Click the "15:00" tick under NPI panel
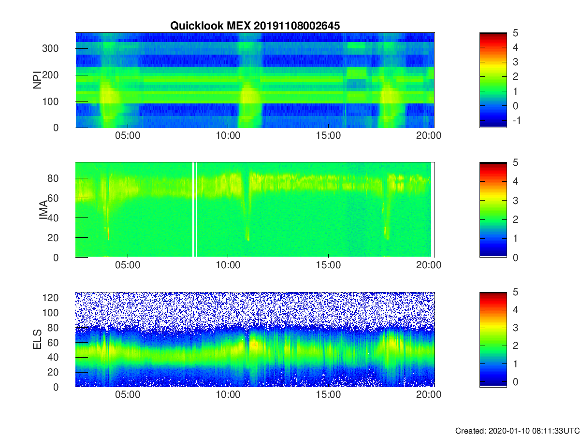Image resolution: width=580 pixels, height=435 pixels. [328, 136]
